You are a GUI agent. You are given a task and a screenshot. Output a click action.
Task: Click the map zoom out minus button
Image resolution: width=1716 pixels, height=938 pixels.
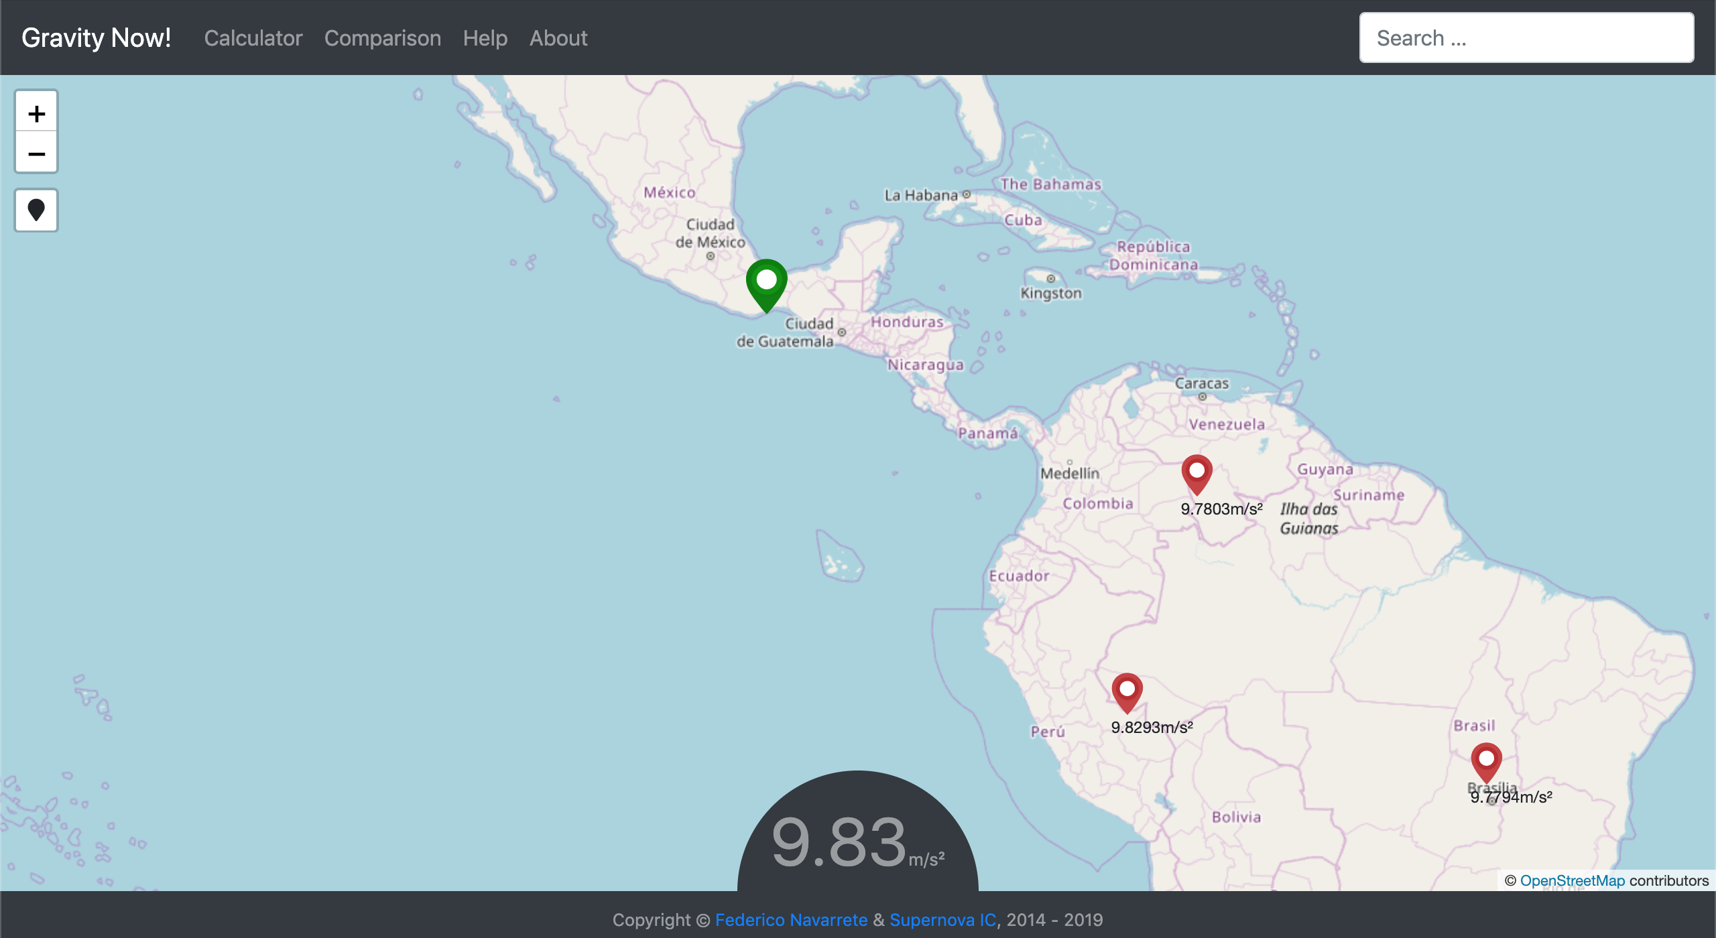36,153
